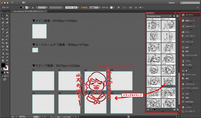Set fill mode to None

(8, 73)
